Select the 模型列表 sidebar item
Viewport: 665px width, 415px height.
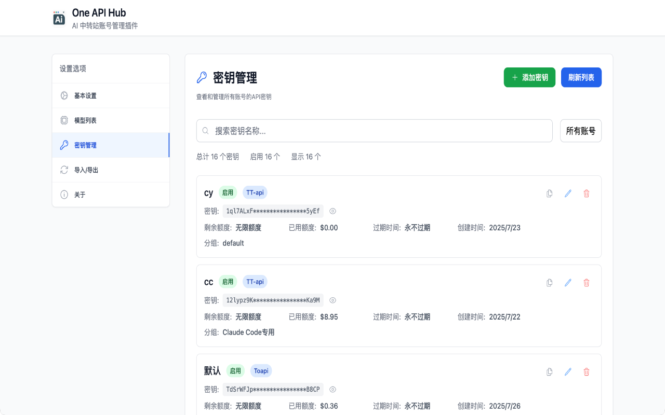(86, 120)
